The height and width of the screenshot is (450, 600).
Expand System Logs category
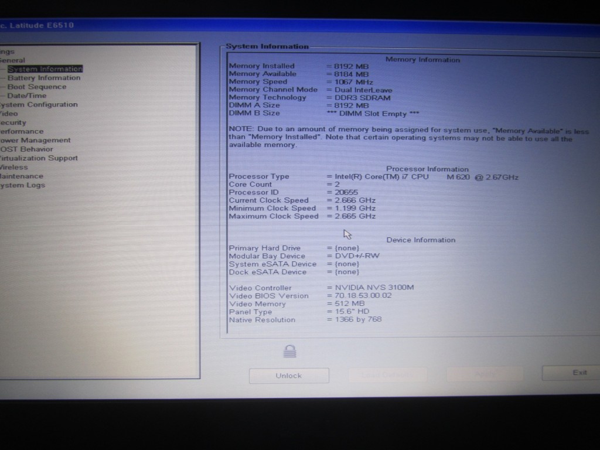(23, 185)
